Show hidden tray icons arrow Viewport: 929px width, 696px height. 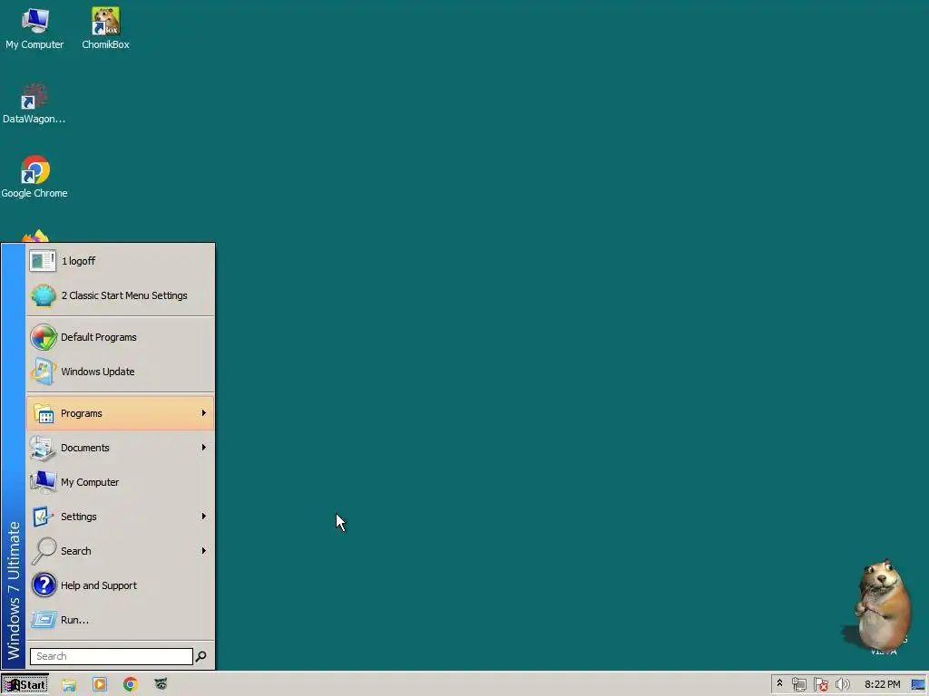coord(779,684)
